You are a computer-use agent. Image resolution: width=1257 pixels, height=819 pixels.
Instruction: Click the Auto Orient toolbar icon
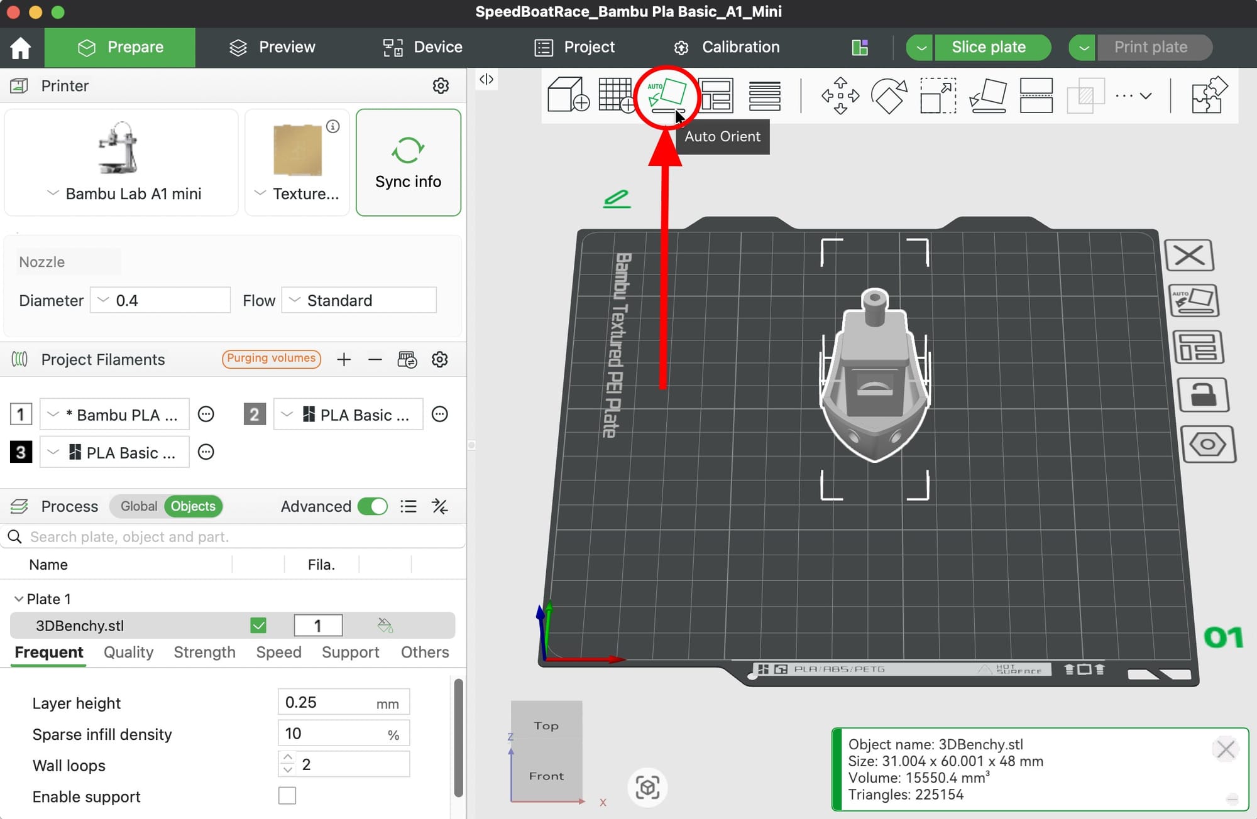click(x=666, y=95)
